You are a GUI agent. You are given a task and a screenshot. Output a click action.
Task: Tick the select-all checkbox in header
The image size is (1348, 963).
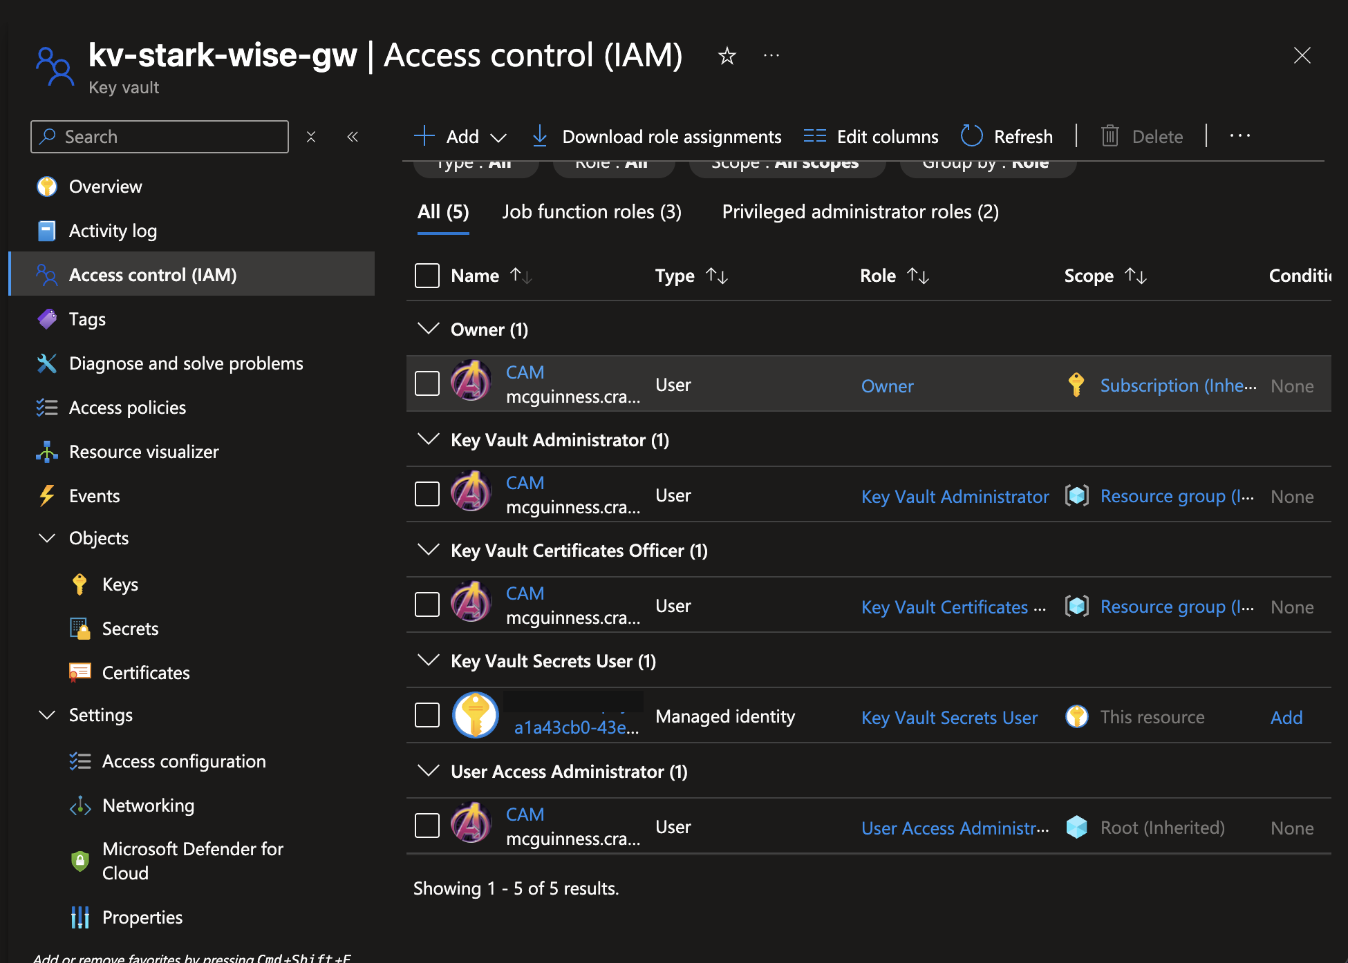tap(427, 276)
